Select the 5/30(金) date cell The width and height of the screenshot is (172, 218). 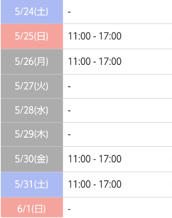pyautogui.click(x=32, y=159)
